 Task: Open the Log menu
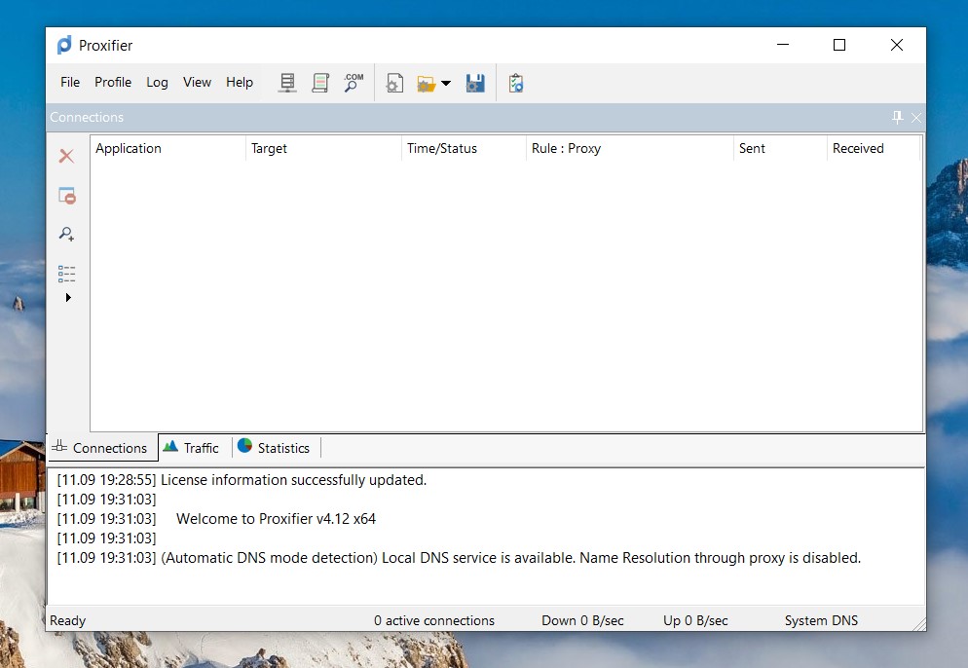pos(157,83)
